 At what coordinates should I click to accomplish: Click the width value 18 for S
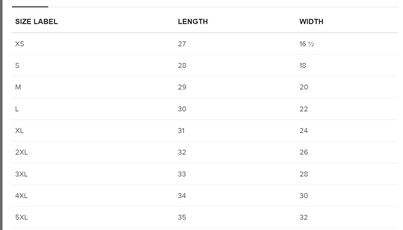(303, 66)
